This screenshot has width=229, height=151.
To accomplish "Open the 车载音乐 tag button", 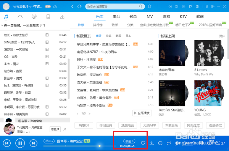I will pyautogui.click(x=171, y=125).
